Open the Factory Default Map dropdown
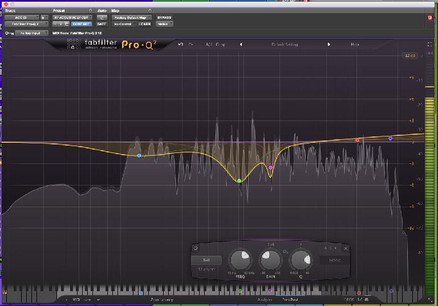This screenshot has height=306, width=438. tap(132, 18)
